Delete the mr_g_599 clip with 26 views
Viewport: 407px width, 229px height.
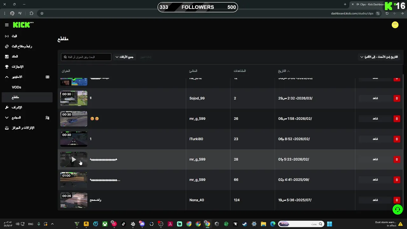tap(397, 119)
